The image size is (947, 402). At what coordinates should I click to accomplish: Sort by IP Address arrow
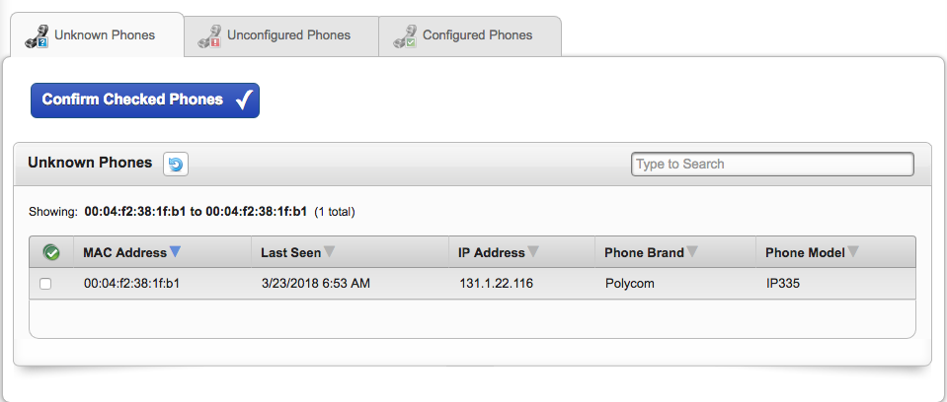(x=533, y=252)
